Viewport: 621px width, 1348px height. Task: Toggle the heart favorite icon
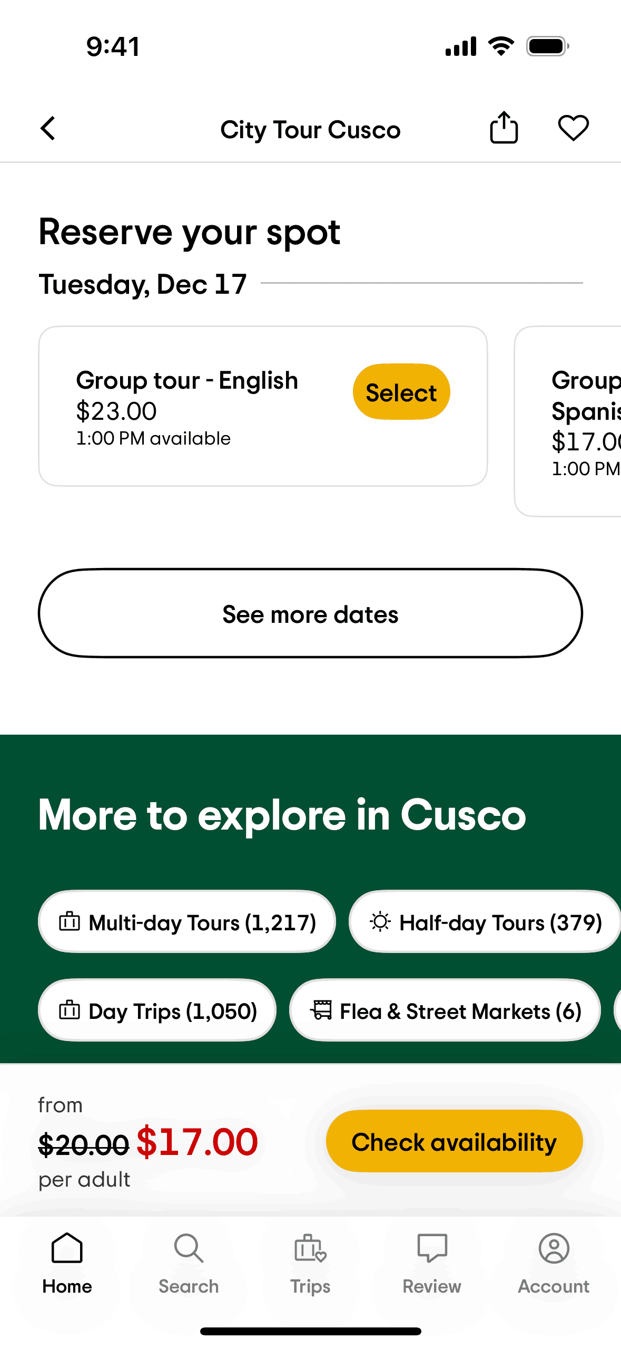[573, 128]
